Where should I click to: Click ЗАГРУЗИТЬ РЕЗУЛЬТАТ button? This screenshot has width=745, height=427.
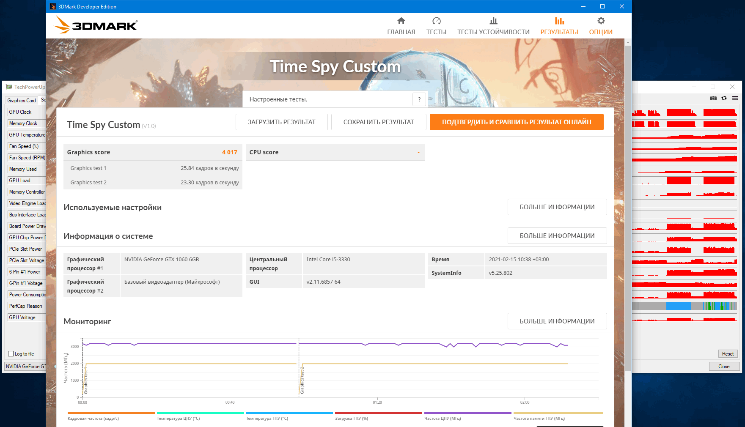(x=281, y=122)
